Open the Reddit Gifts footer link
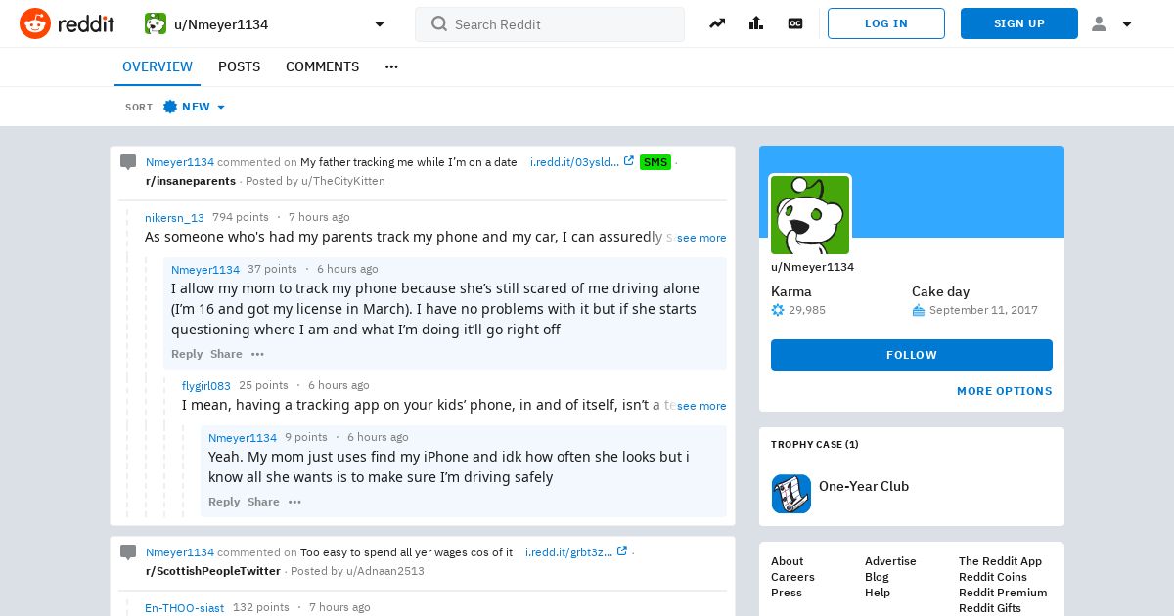This screenshot has width=1174, height=616. pyautogui.click(x=990, y=608)
